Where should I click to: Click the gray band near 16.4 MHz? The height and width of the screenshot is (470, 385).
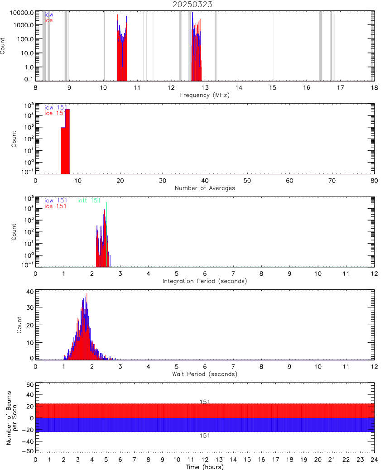point(321,46)
